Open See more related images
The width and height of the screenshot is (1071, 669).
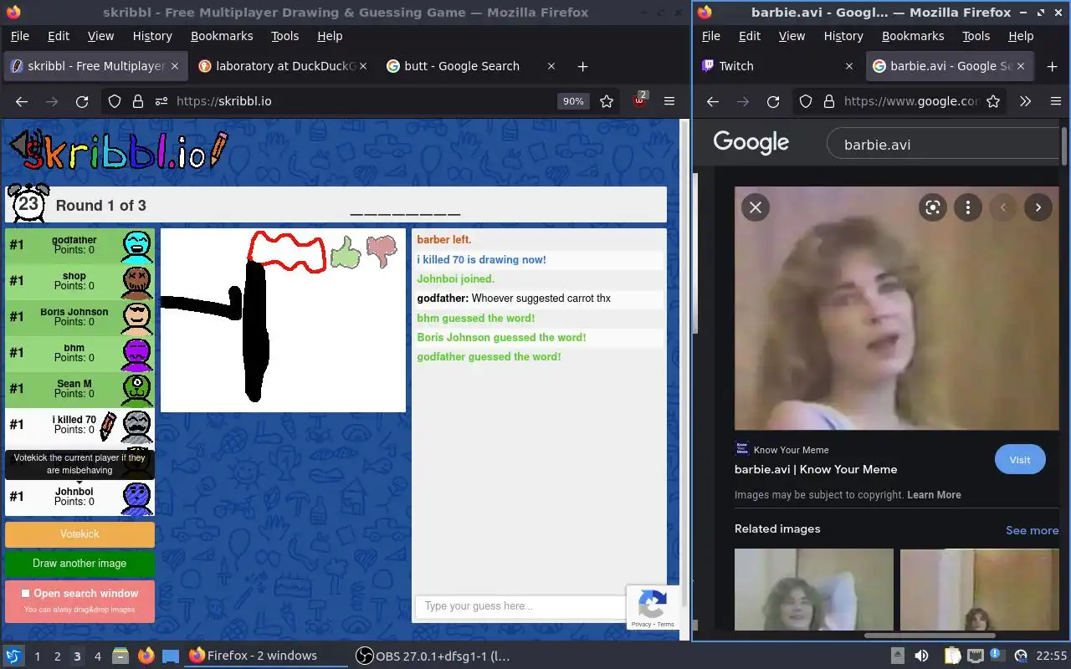click(x=1032, y=530)
